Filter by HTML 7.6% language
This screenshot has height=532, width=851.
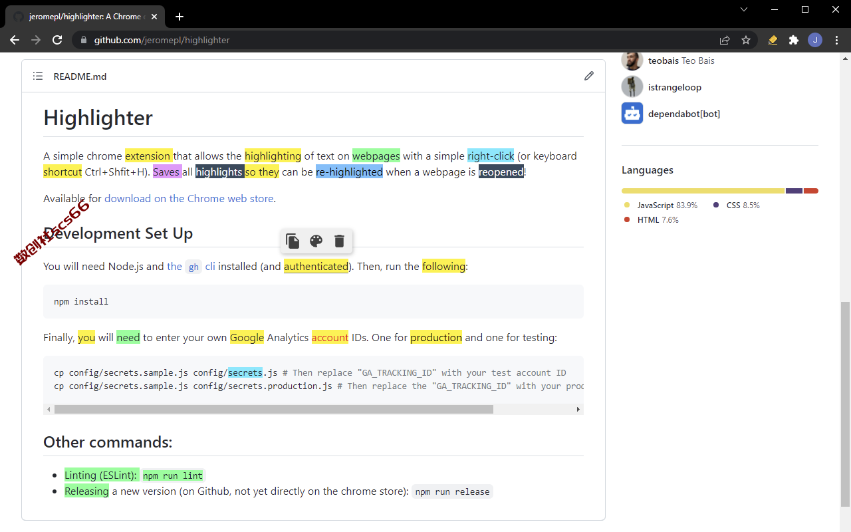pos(652,220)
